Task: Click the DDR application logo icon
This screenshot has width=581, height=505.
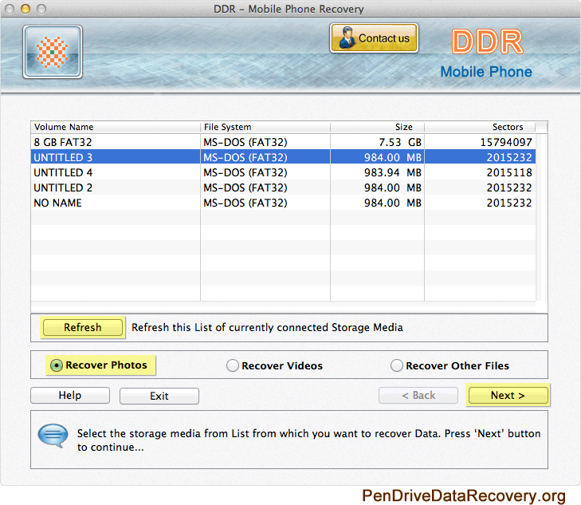Action: [53, 52]
